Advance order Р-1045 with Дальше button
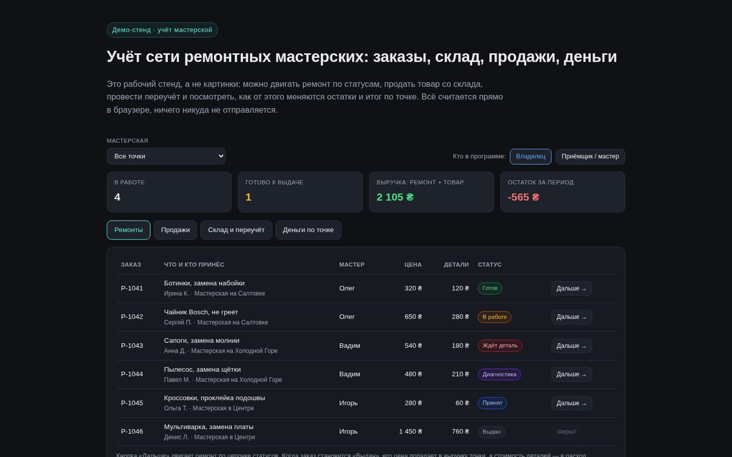732x457 pixels. coord(572,403)
